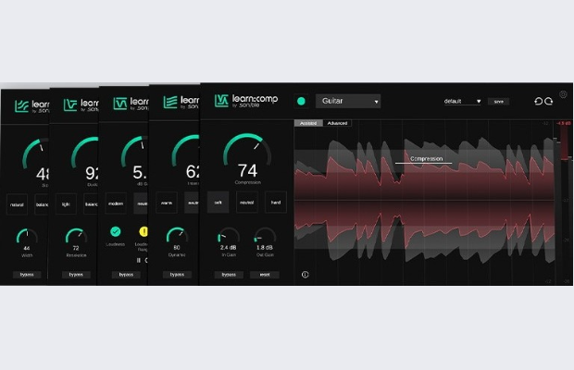The width and height of the screenshot is (574, 370).
Task: Undo the last change in learn:comp
Action: (x=538, y=101)
